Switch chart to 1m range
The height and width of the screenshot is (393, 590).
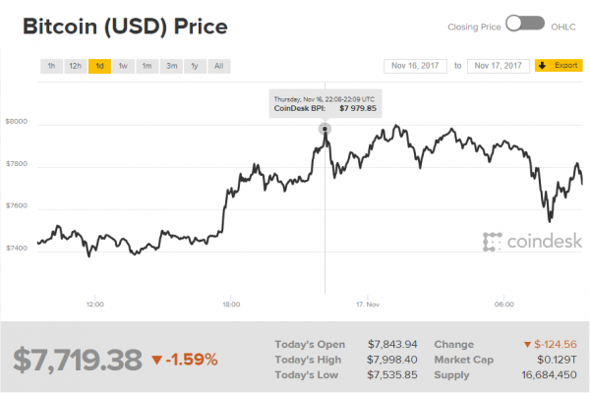click(147, 66)
